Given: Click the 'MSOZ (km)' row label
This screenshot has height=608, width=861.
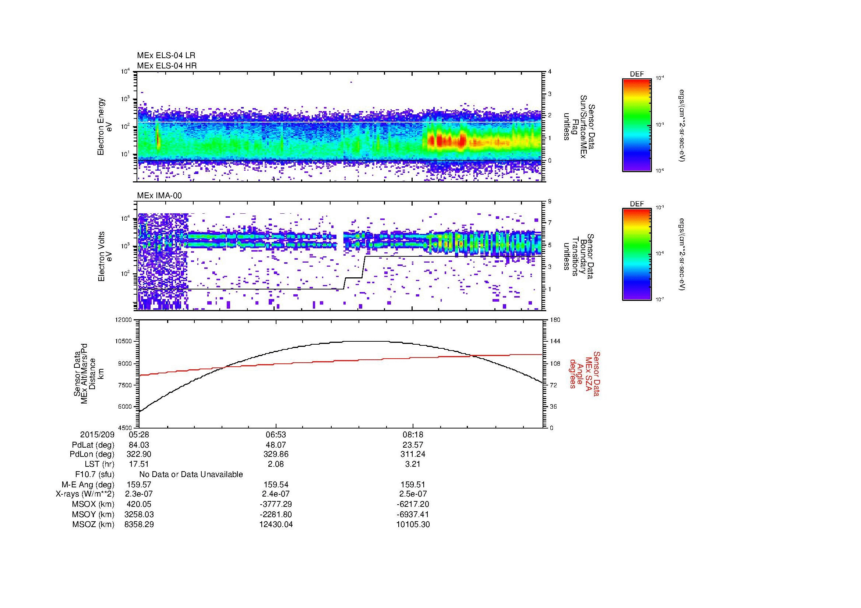Looking at the screenshot, I should coord(93,525).
